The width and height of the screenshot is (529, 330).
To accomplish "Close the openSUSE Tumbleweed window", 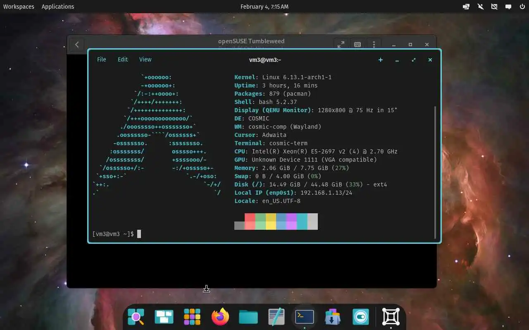I will (427, 45).
